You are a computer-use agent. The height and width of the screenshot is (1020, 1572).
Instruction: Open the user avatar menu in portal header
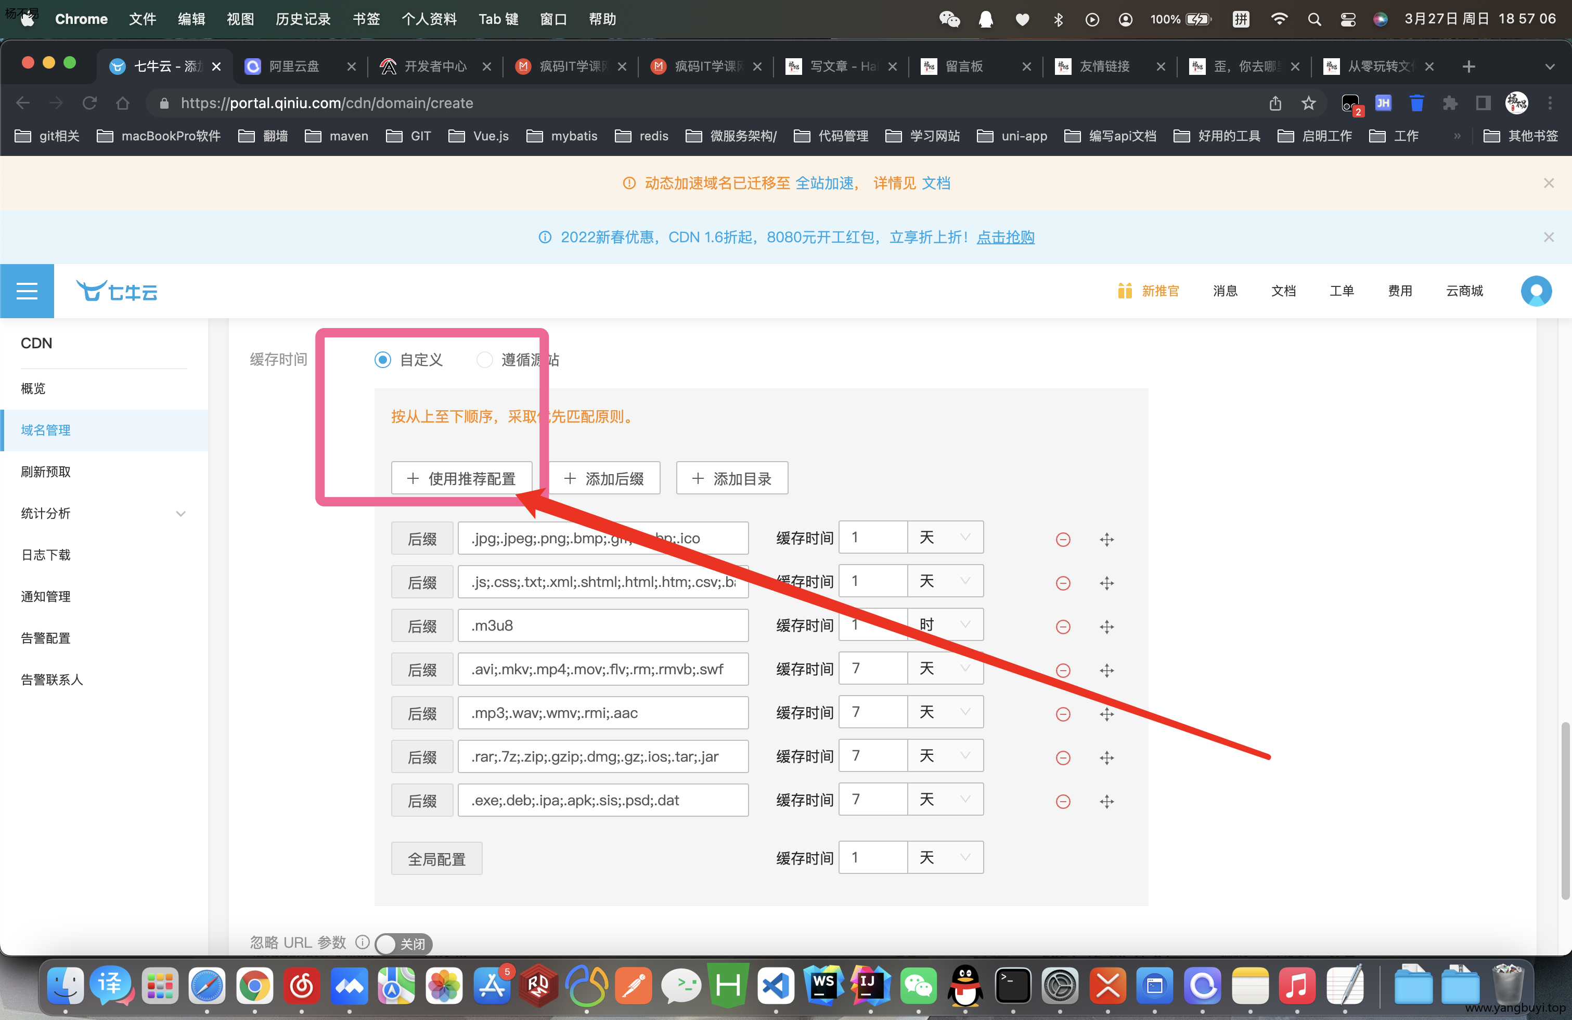click(x=1536, y=291)
